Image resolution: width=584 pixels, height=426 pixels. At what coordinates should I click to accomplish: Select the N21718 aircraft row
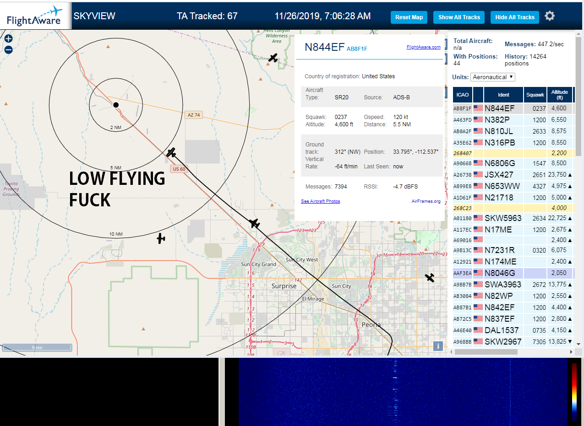513,198
